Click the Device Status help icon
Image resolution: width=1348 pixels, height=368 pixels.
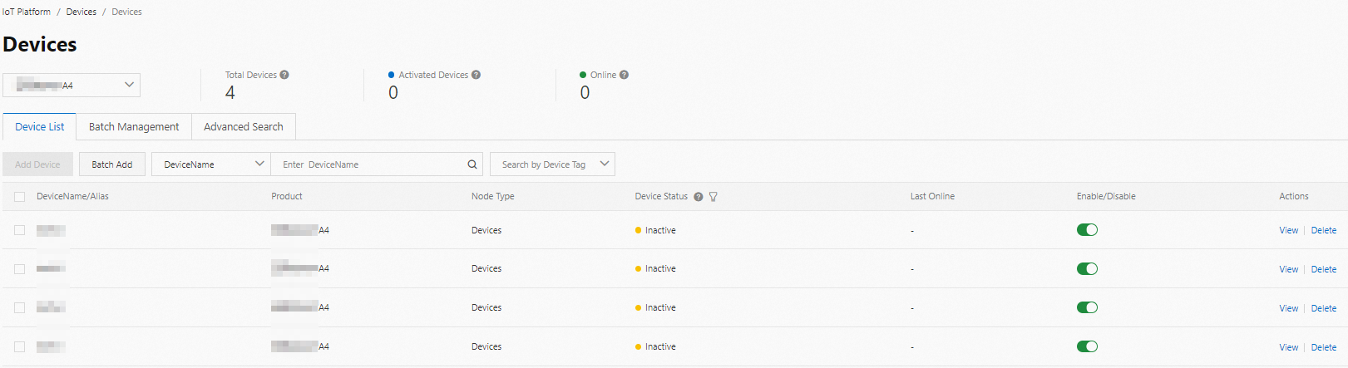(699, 197)
